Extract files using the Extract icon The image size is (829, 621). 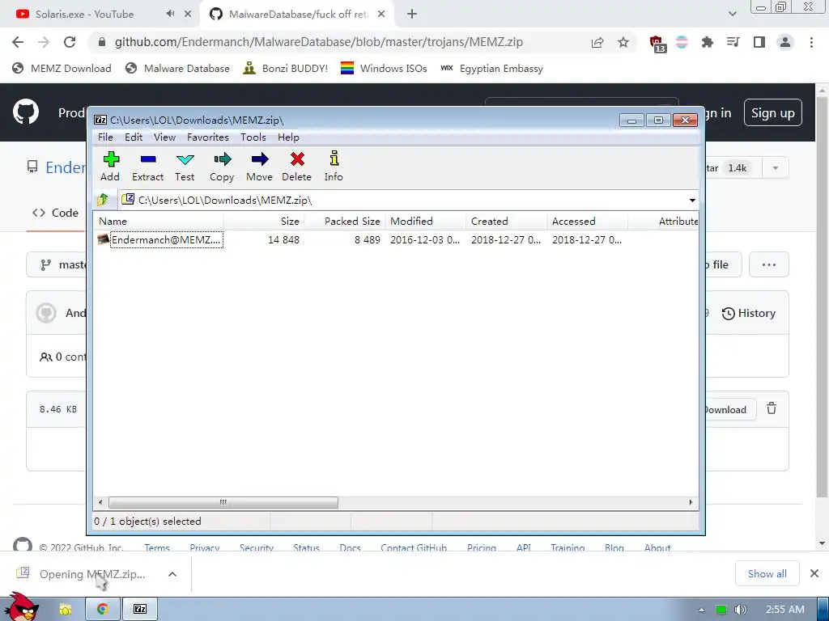point(148,167)
